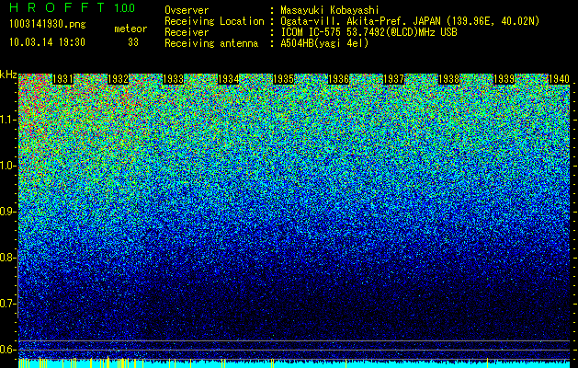Click the 1935 time marker label
578x368 pixels.
[283, 79]
